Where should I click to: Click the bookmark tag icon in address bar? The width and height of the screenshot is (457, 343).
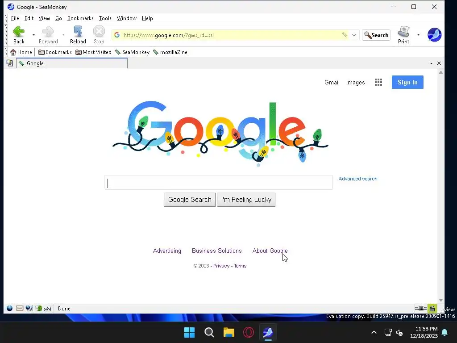tap(345, 35)
